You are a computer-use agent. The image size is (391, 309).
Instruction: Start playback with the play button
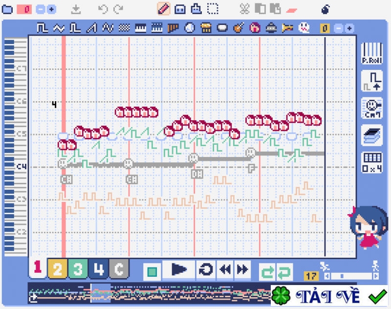tap(178, 269)
